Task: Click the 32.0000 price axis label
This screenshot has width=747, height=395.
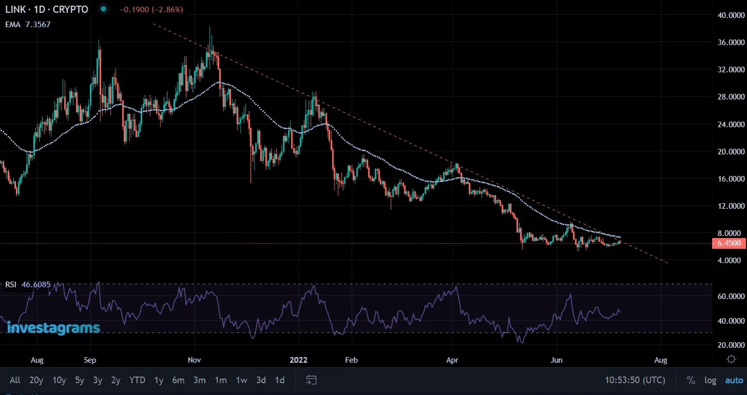Action: pyautogui.click(x=731, y=70)
